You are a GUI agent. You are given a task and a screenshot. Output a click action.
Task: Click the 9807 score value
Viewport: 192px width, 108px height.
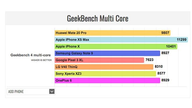click(165, 33)
